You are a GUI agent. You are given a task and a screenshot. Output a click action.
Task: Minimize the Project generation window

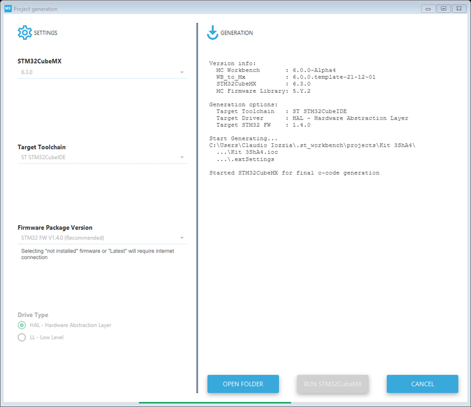(428, 9)
